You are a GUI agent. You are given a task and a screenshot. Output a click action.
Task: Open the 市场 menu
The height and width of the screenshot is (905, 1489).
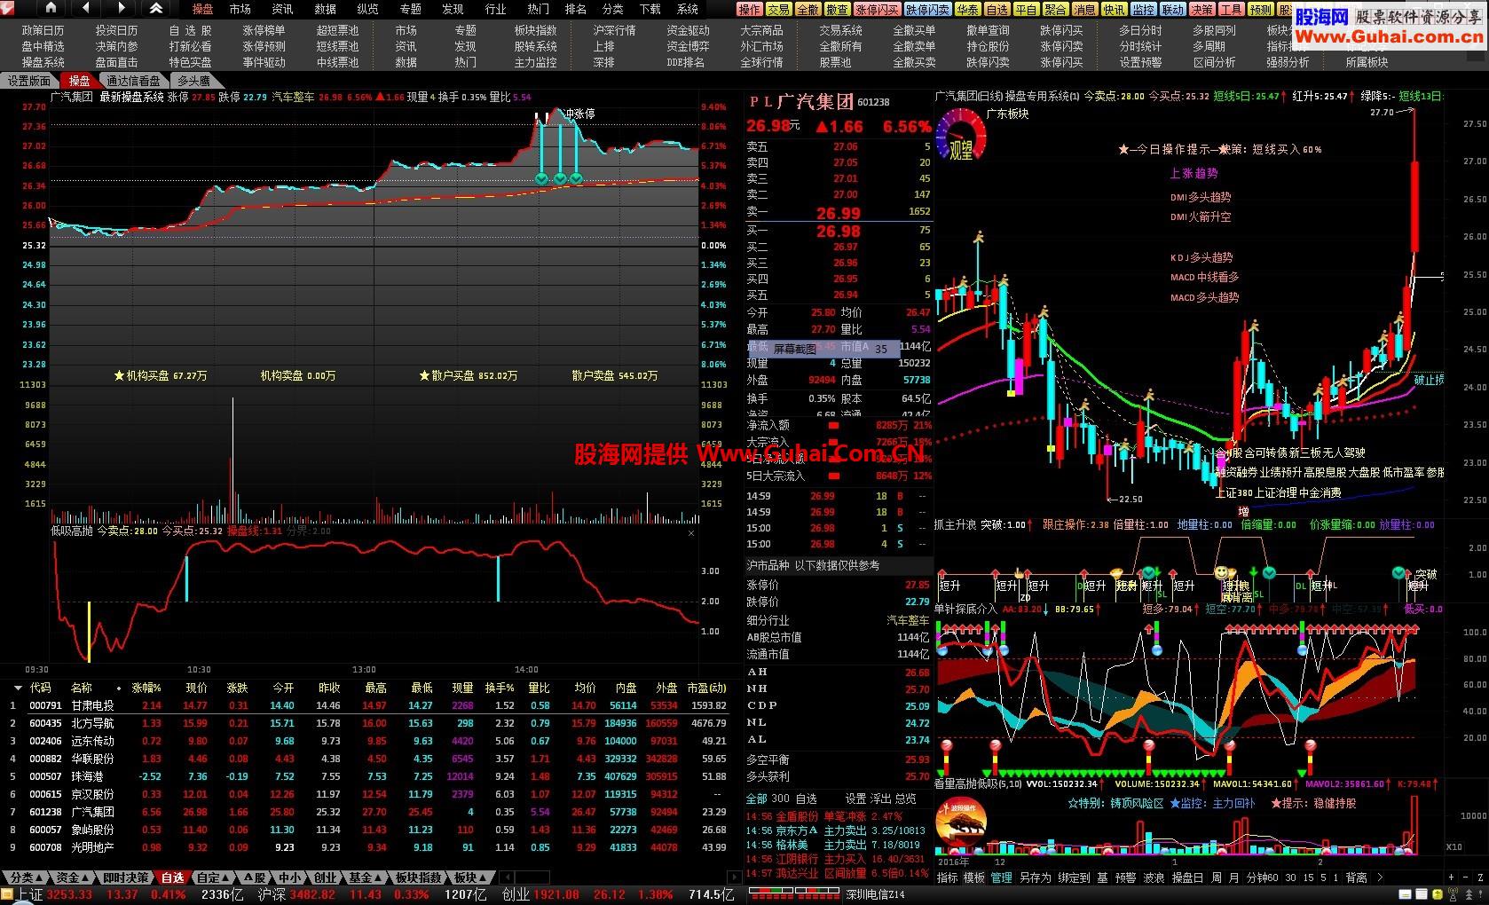click(240, 9)
